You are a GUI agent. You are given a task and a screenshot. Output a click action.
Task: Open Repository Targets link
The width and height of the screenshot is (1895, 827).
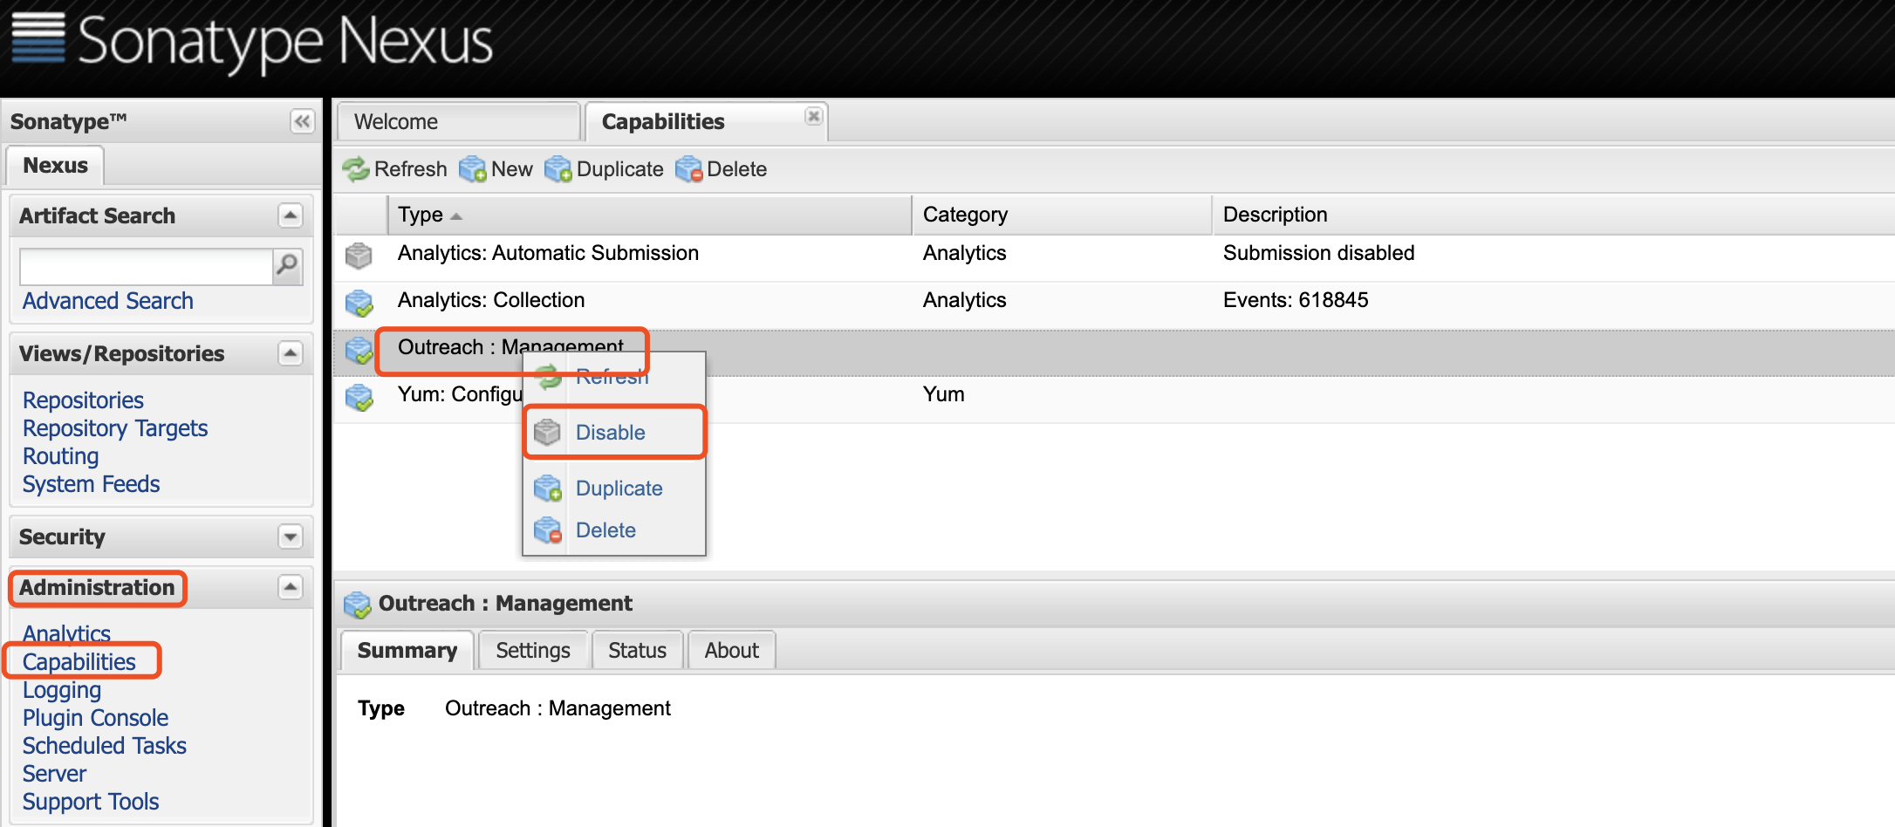tap(115, 428)
